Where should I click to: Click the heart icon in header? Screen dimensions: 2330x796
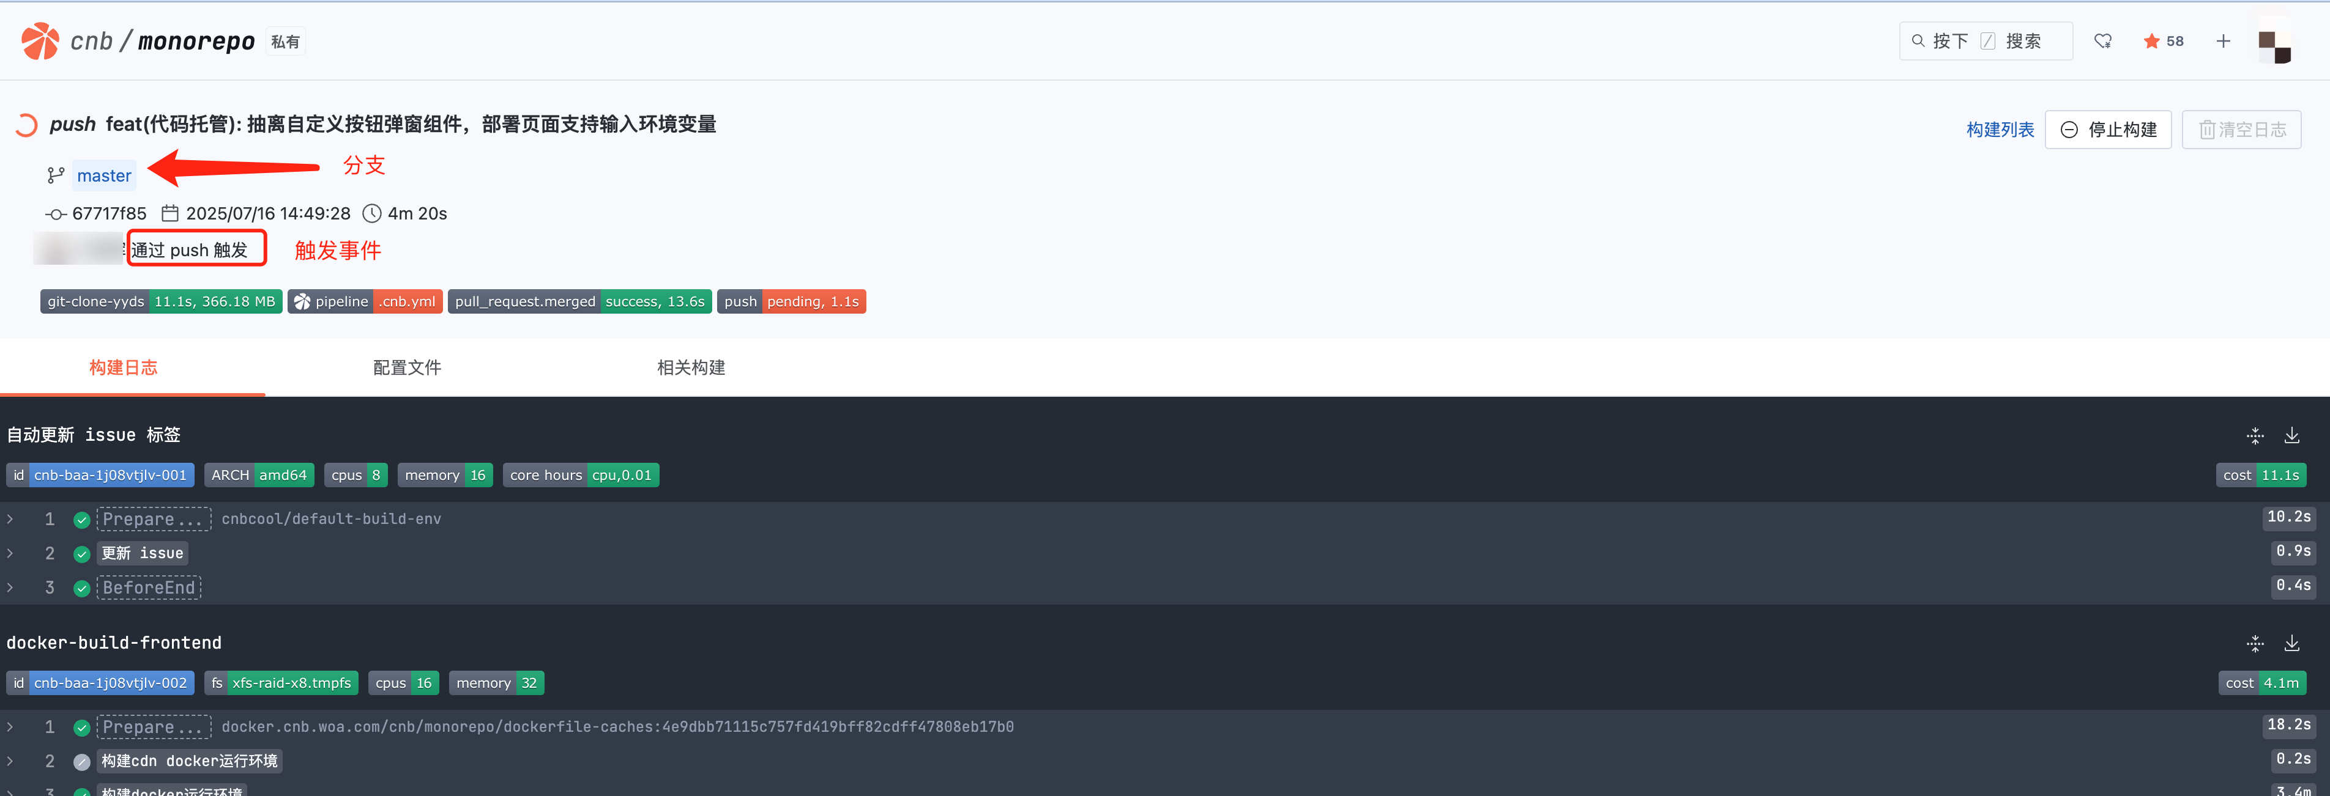[x=2103, y=42]
